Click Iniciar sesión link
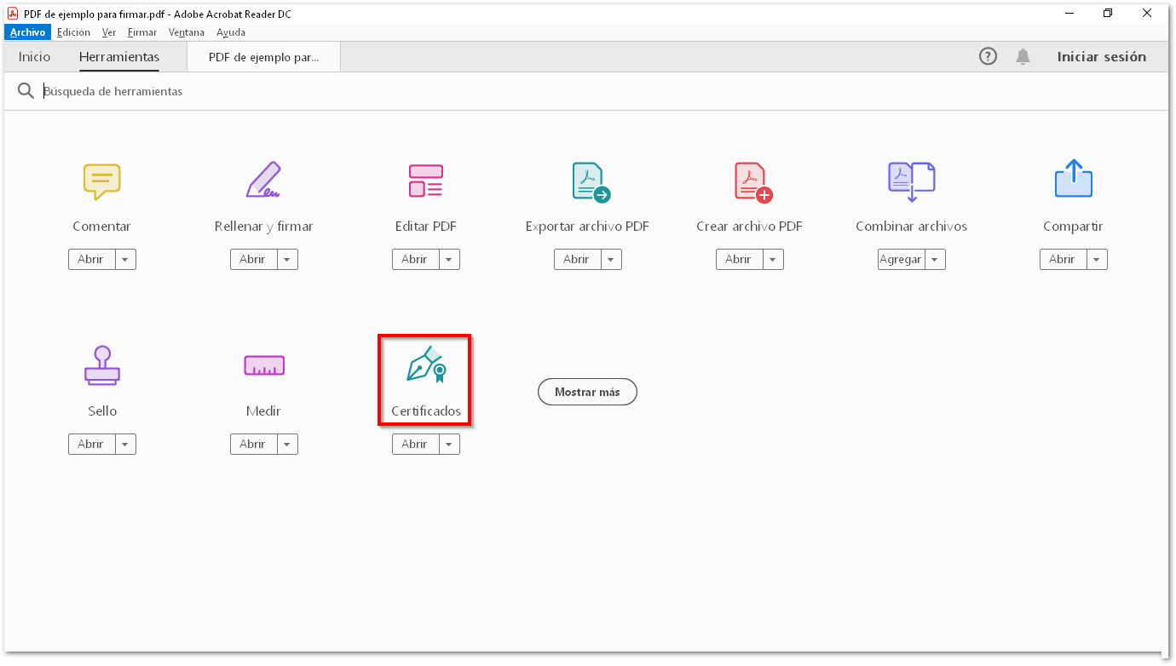This screenshot has width=1176, height=666. (1101, 57)
